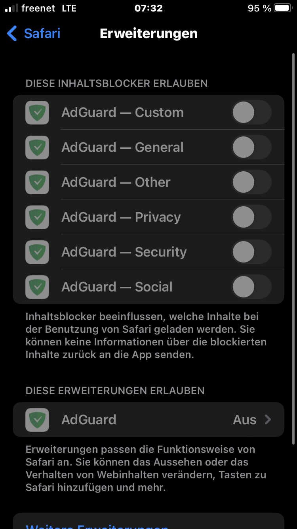Tap the battery icon in status bar

click(x=282, y=8)
